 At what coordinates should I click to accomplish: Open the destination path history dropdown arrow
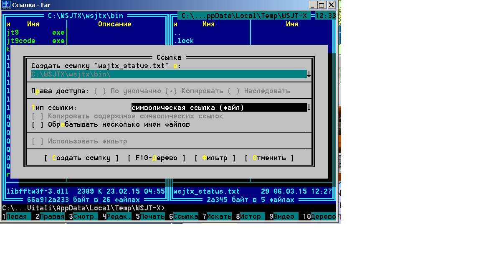pyautogui.click(x=309, y=74)
